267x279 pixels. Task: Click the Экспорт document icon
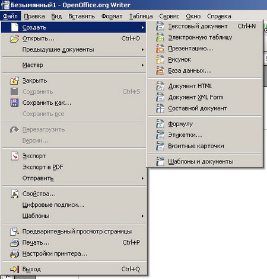tap(15, 156)
